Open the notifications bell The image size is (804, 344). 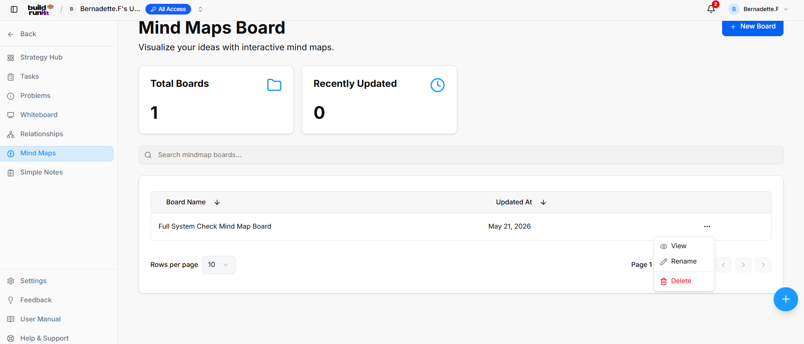coord(711,9)
